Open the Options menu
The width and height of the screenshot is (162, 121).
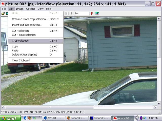click(31, 9)
